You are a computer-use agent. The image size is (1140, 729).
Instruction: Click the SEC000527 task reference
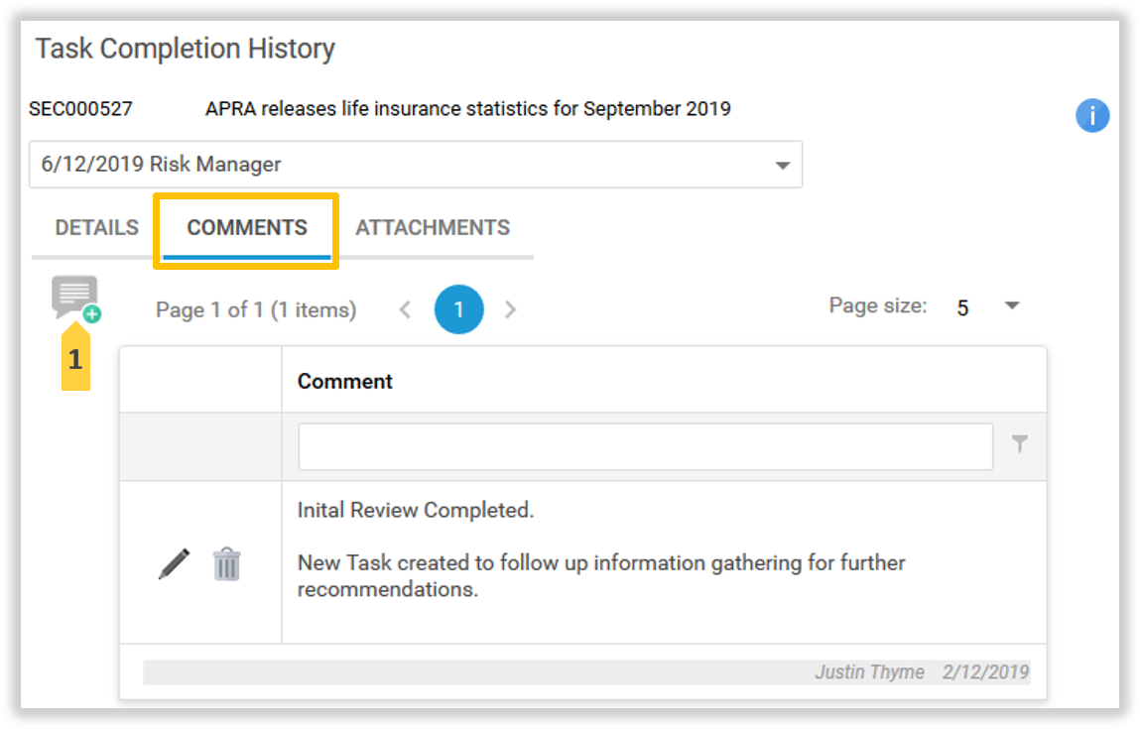pyautogui.click(x=80, y=109)
